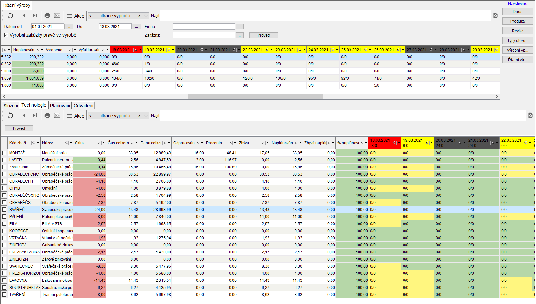Open the Složení tab
Viewport: 536px width, 304px height.
[11, 106]
